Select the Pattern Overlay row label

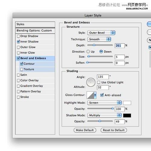pos(31,92)
